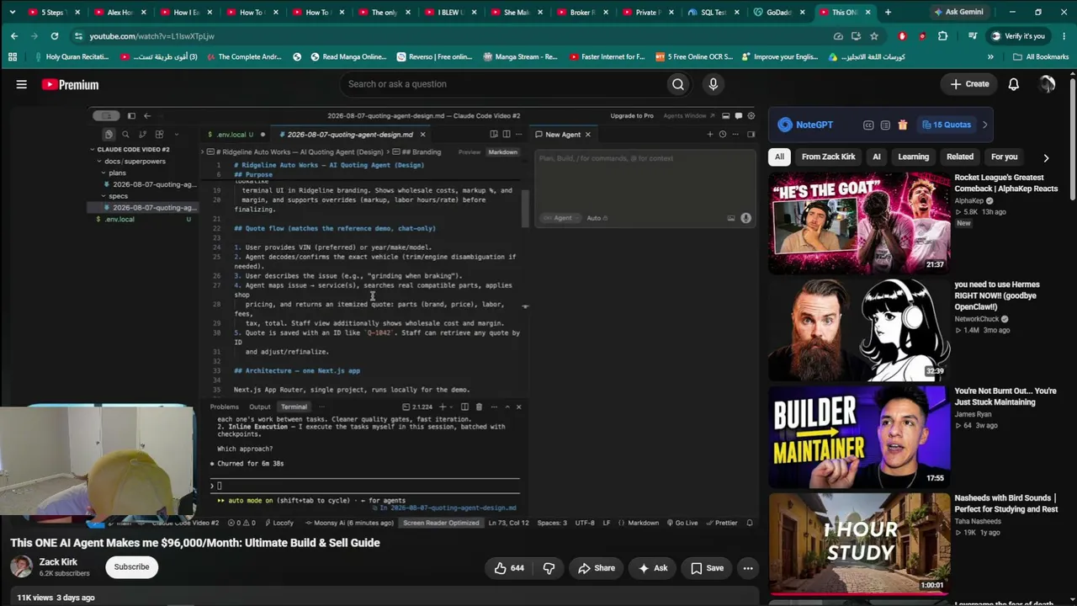Screen dimensions: 1077x606
Task: Select the For you filter chip
Action: click(1005, 157)
